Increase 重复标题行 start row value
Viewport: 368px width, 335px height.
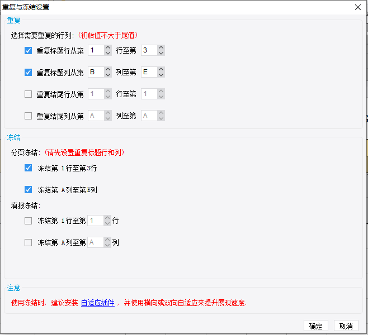coord(108,47)
